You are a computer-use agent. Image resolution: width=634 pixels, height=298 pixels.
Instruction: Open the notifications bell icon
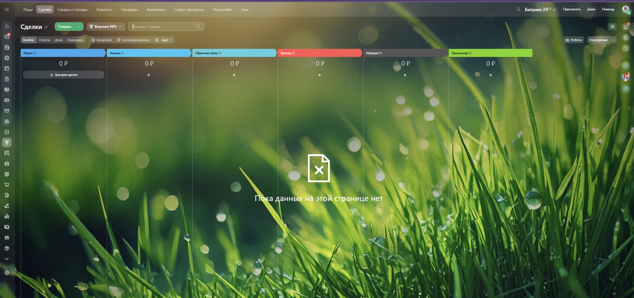pos(625,27)
